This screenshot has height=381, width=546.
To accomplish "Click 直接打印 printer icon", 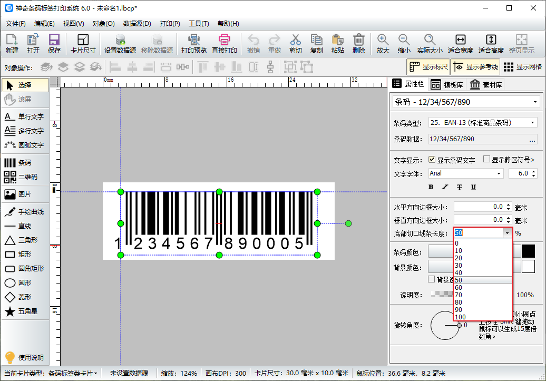I will tap(225, 44).
